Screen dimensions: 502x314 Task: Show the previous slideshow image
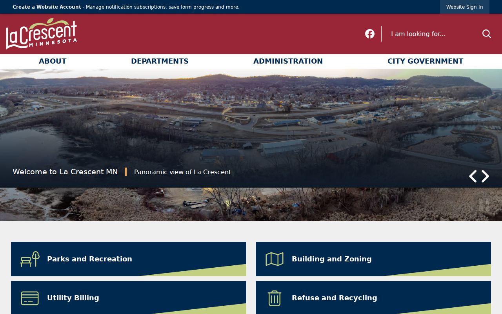tap(473, 176)
